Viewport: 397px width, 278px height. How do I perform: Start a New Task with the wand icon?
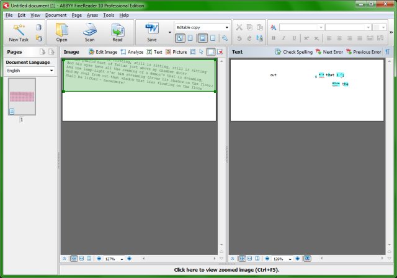19,32
